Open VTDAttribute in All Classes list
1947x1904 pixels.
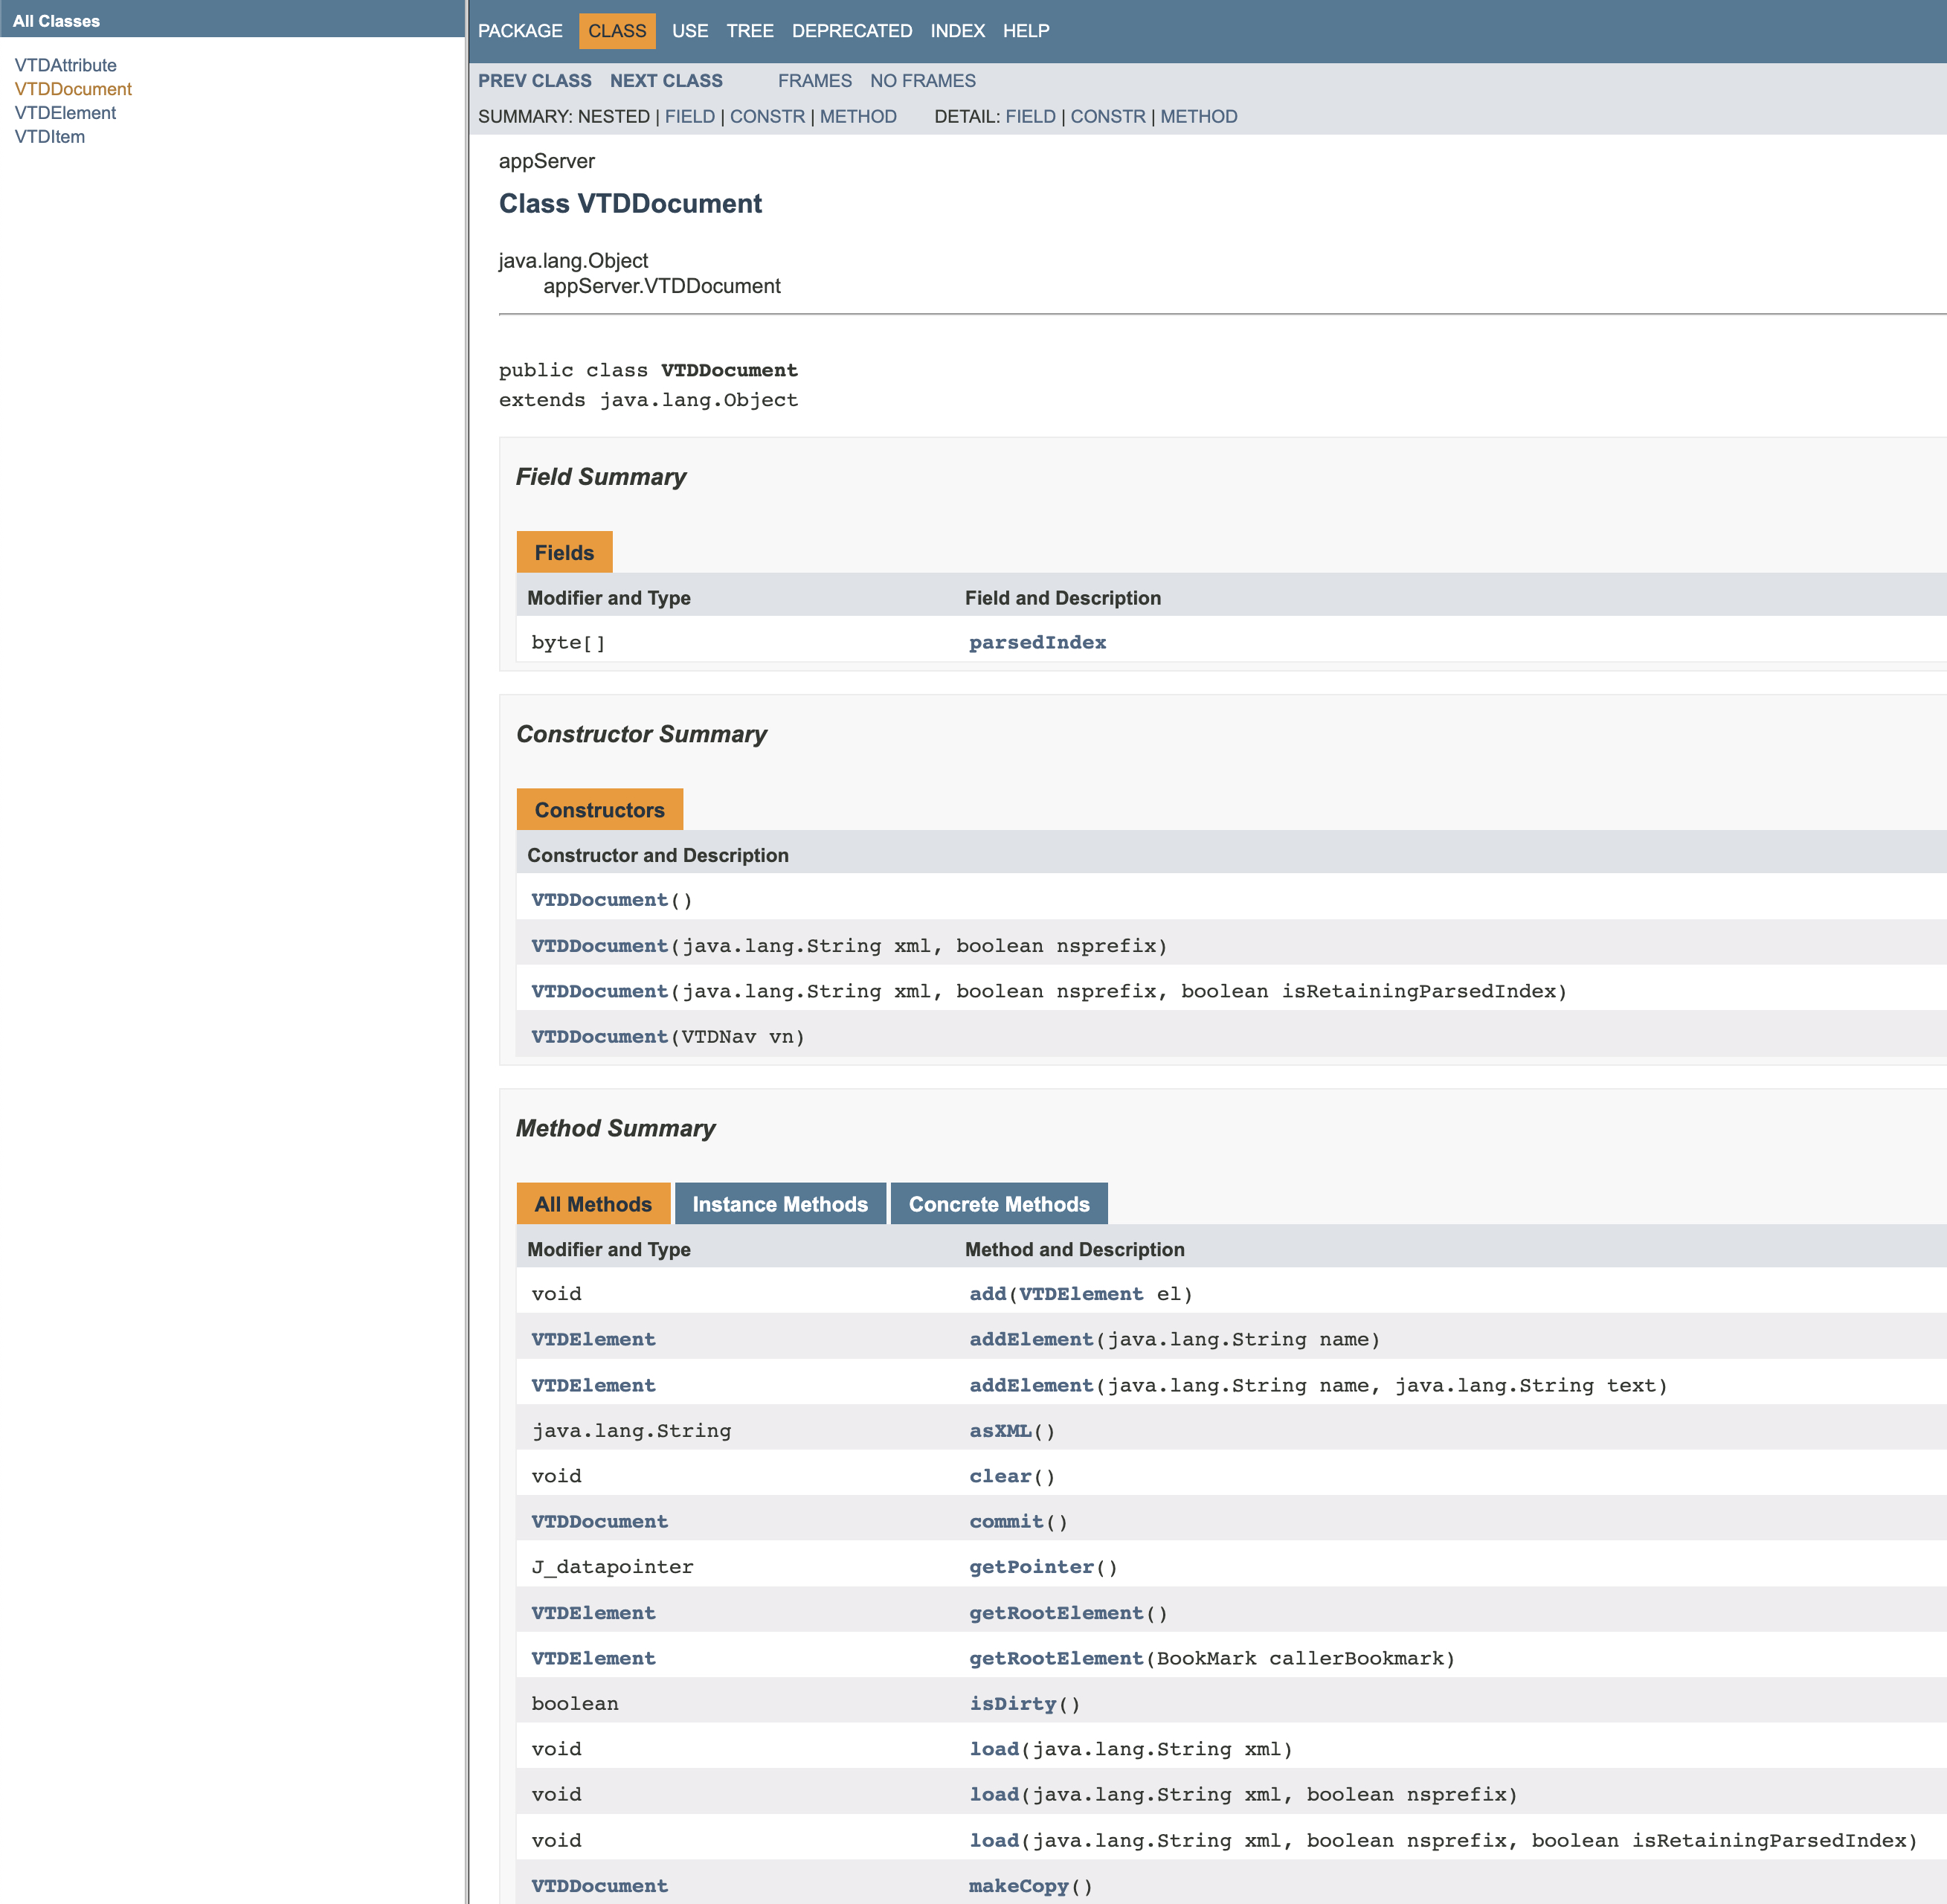[65, 65]
